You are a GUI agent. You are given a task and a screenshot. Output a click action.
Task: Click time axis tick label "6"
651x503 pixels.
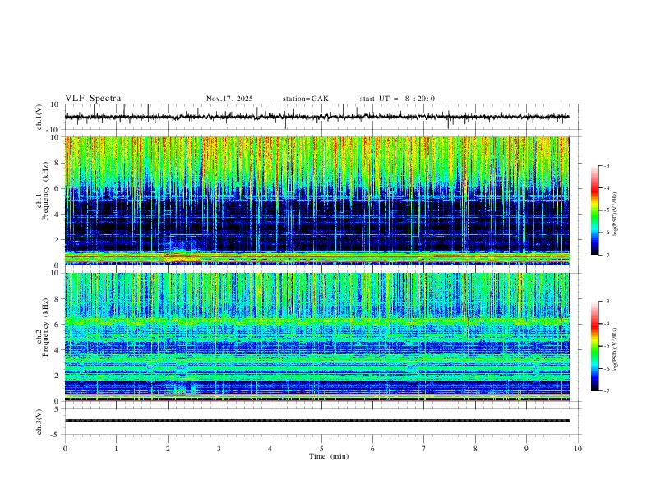coord(372,449)
